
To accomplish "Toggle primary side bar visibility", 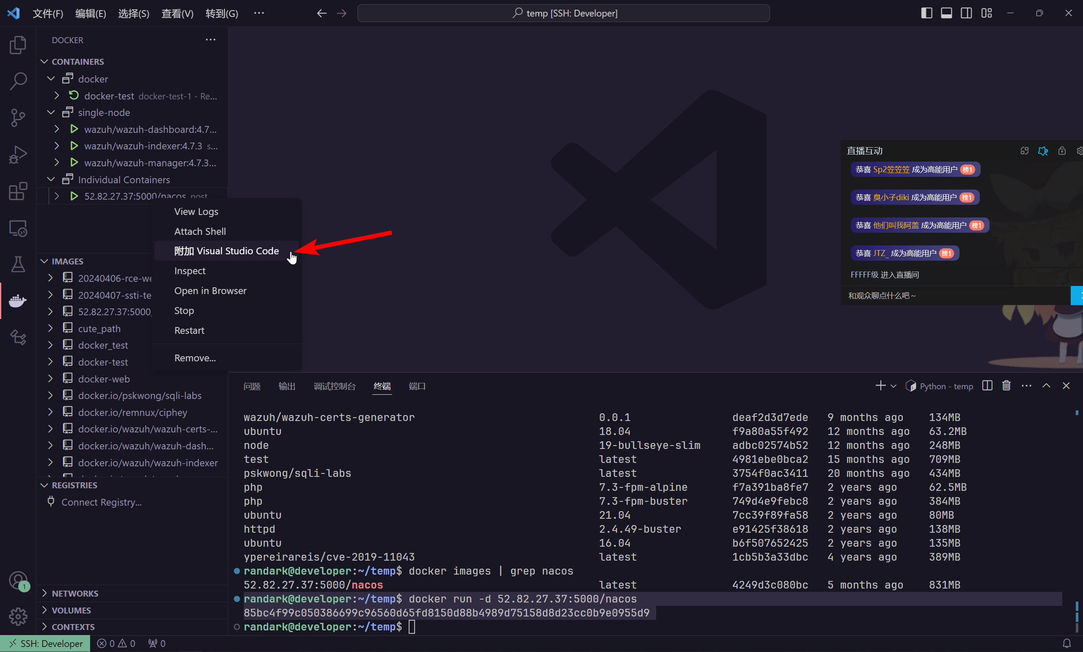I will [926, 13].
